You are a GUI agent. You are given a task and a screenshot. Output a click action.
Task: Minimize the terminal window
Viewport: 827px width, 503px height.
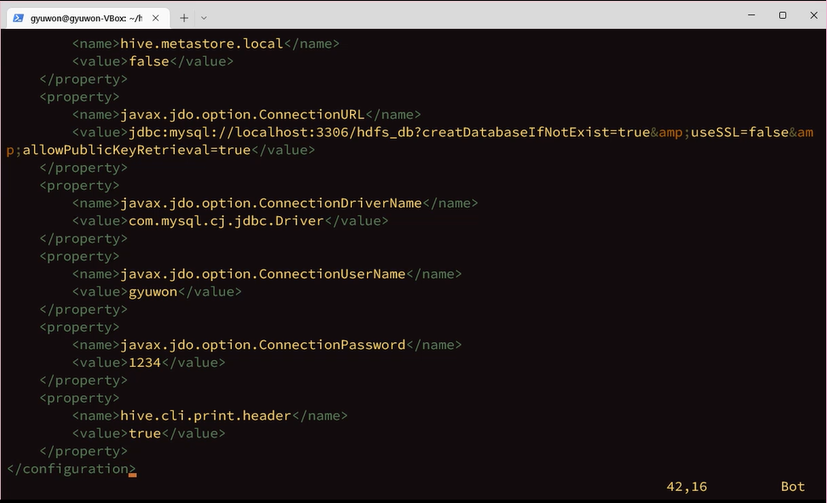click(x=751, y=15)
